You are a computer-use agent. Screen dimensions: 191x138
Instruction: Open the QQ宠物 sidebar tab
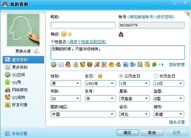coord(24,97)
